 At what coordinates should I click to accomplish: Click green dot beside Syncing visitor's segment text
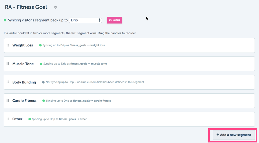[x=5, y=20]
